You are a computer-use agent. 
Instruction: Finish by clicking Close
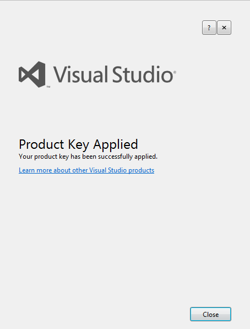click(210, 314)
